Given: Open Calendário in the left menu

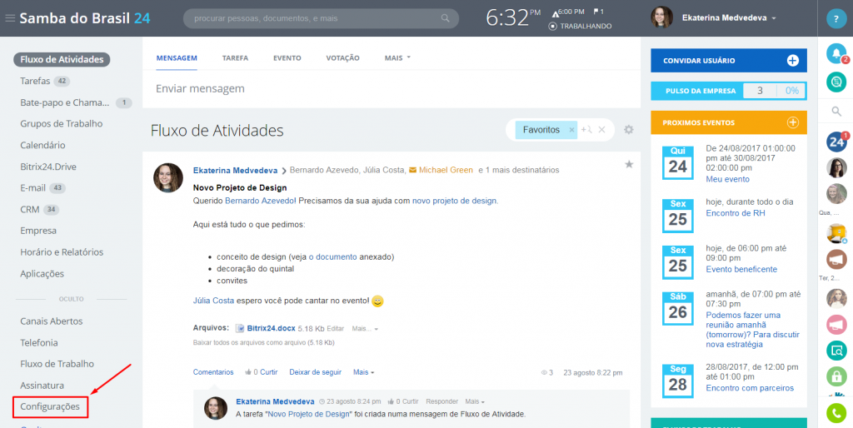Looking at the screenshot, I should [x=42, y=145].
